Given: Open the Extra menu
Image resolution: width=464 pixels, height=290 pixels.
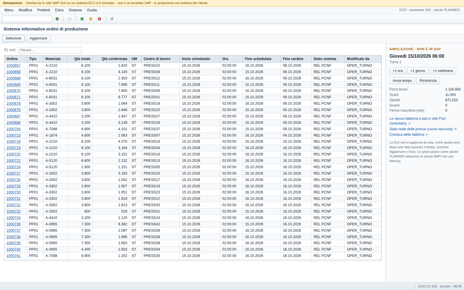Looking at the screenshot, I should [59, 10].
